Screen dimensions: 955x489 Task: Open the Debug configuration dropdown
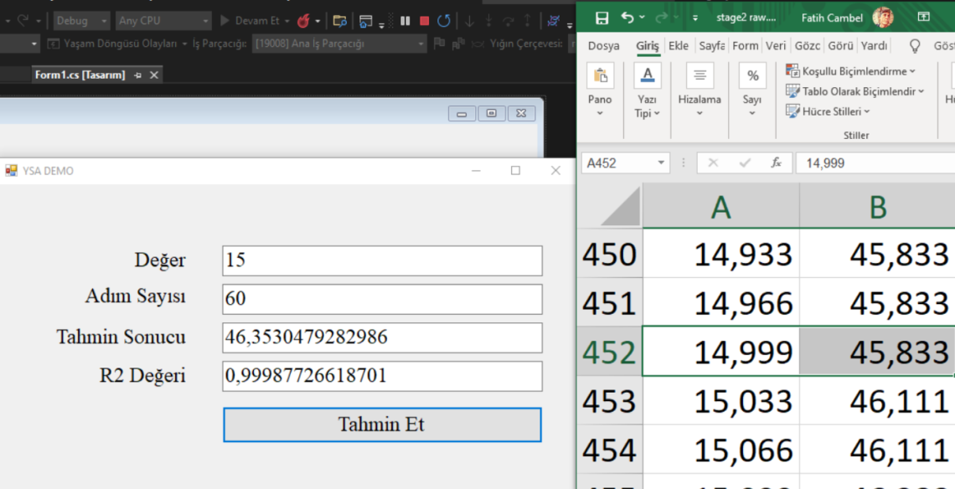[x=81, y=20]
